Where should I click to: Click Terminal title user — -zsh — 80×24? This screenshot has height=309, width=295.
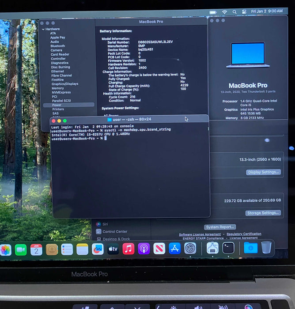pyautogui.click(x=132, y=120)
